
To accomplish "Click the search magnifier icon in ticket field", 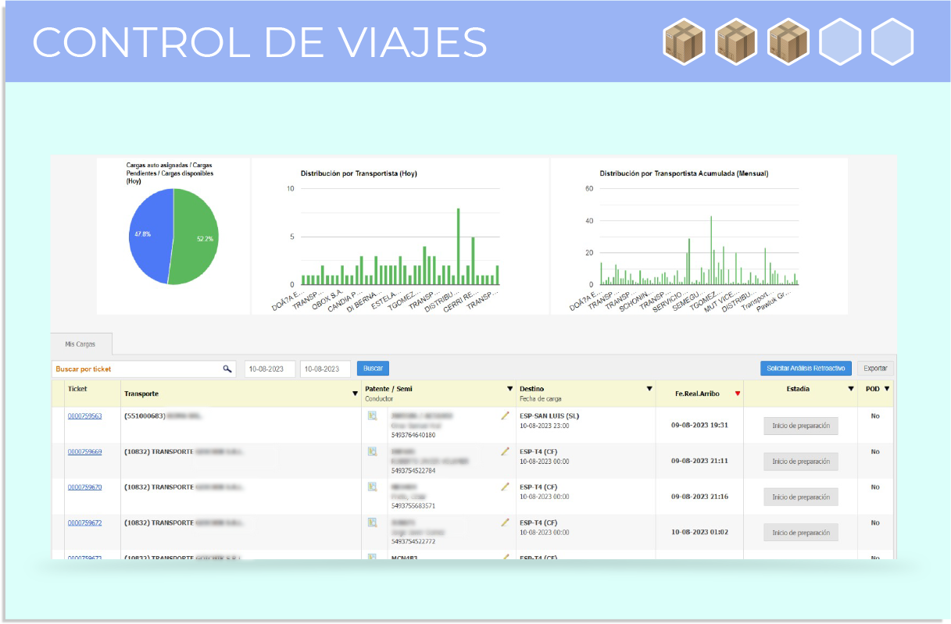I will point(227,369).
